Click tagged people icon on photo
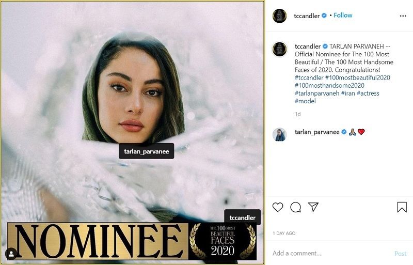This screenshot has width=413, height=265. [x=11, y=254]
